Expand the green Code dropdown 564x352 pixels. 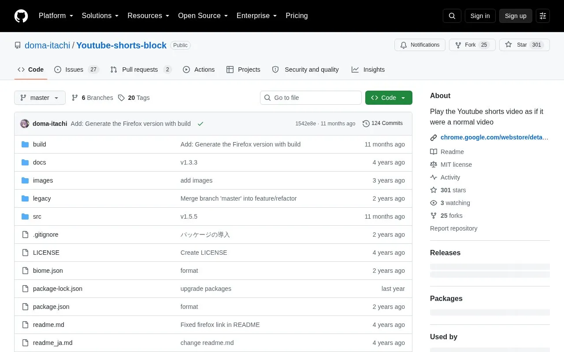tap(389, 98)
